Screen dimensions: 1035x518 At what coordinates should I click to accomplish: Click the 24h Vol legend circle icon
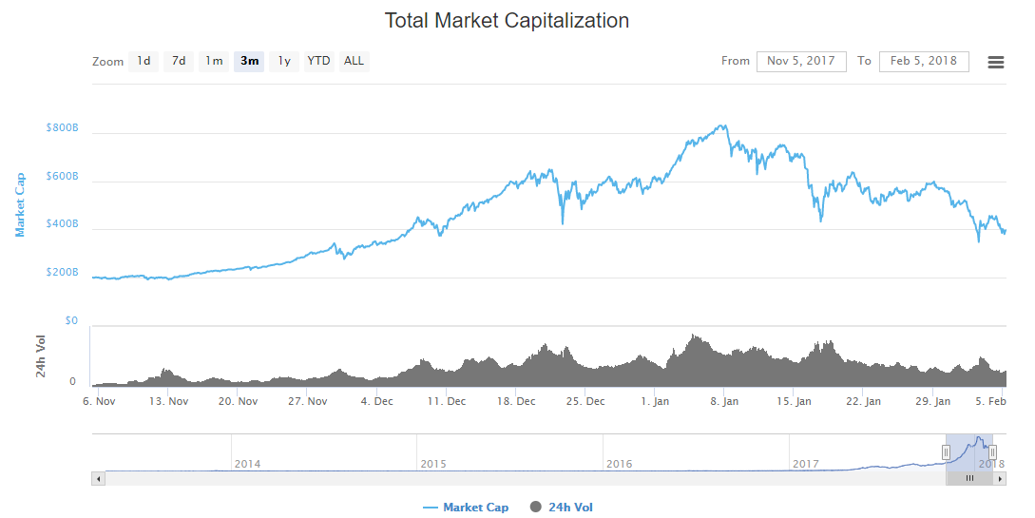(x=536, y=508)
